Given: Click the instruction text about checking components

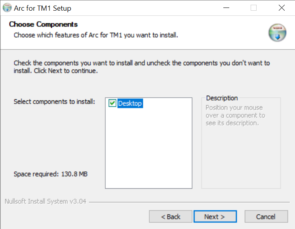Looking at the screenshot, I should (141, 67).
